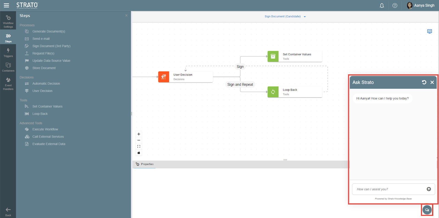Click the help question mark icon

pyautogui.click(x=395, y=5)
